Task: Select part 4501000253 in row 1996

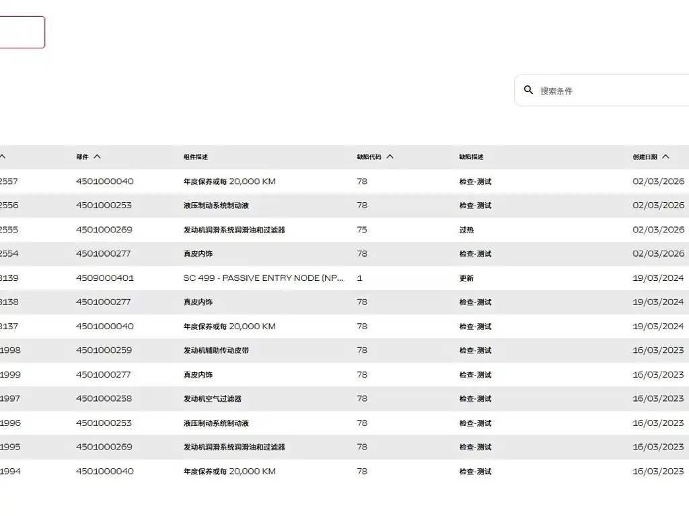Action: click(104, 423)
